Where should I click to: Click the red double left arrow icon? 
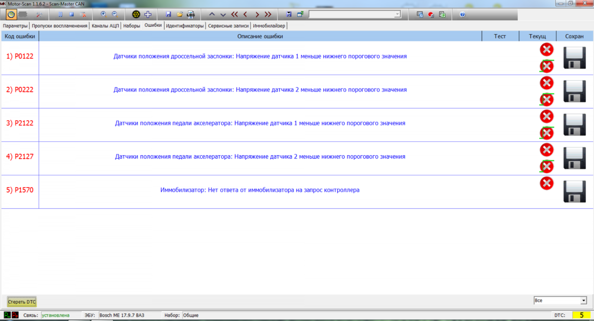[x=234, y=14]
